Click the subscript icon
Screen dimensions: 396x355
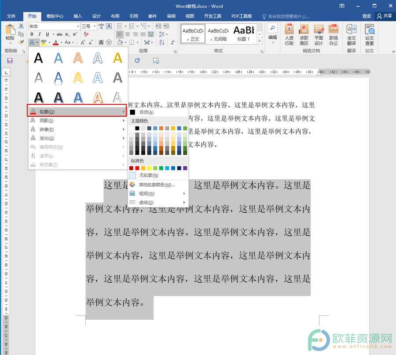67,33
